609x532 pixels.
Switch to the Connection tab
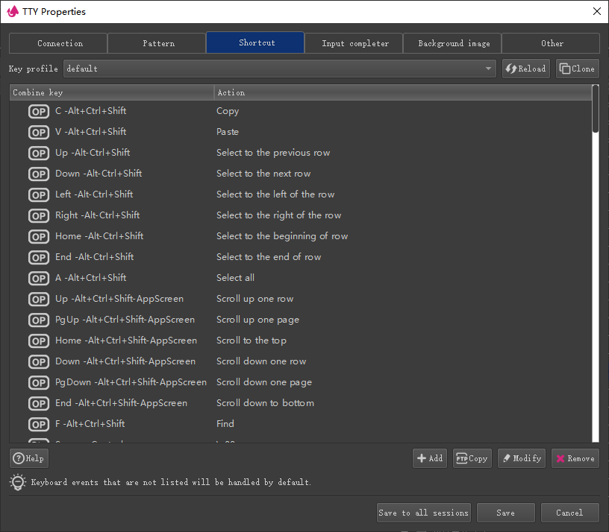[x=60, y=43]
